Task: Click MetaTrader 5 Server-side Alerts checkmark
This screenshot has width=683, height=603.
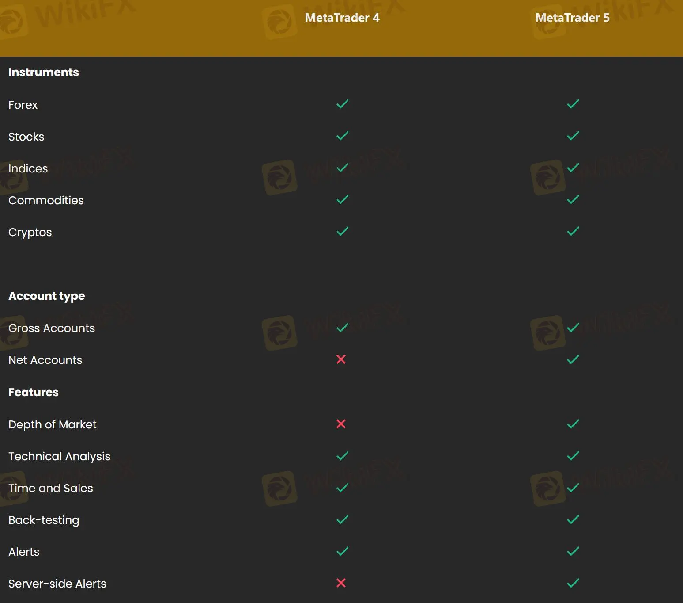Action: pyautogui.click(x=573, y=583)
